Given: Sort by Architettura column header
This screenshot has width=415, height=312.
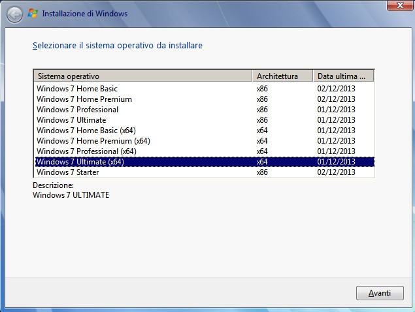Looking at the screenshot, I should coord(283,76).
